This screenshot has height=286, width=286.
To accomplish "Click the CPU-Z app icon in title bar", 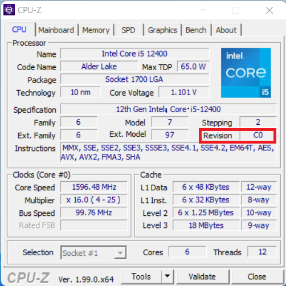I will click(x=9, y=10).
